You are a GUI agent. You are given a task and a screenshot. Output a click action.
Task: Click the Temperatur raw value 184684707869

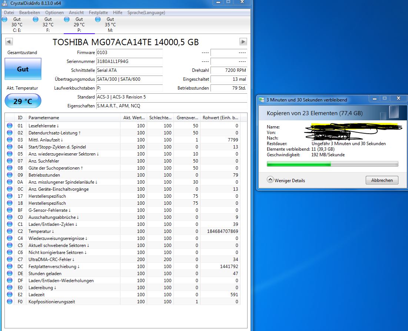pos(222,231)
